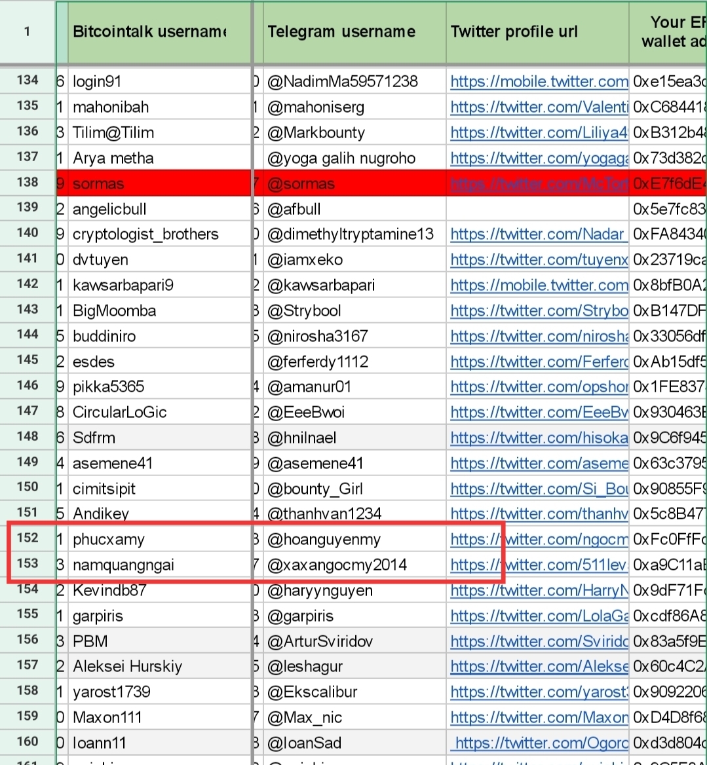The width and height of the screenshot is (707, 765).
Task: Click the @mahoniserg Telegram cell
Action: [354, 107]
